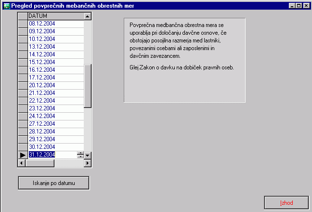Select the 23.12.2004 date row

[x=56, y=108]
